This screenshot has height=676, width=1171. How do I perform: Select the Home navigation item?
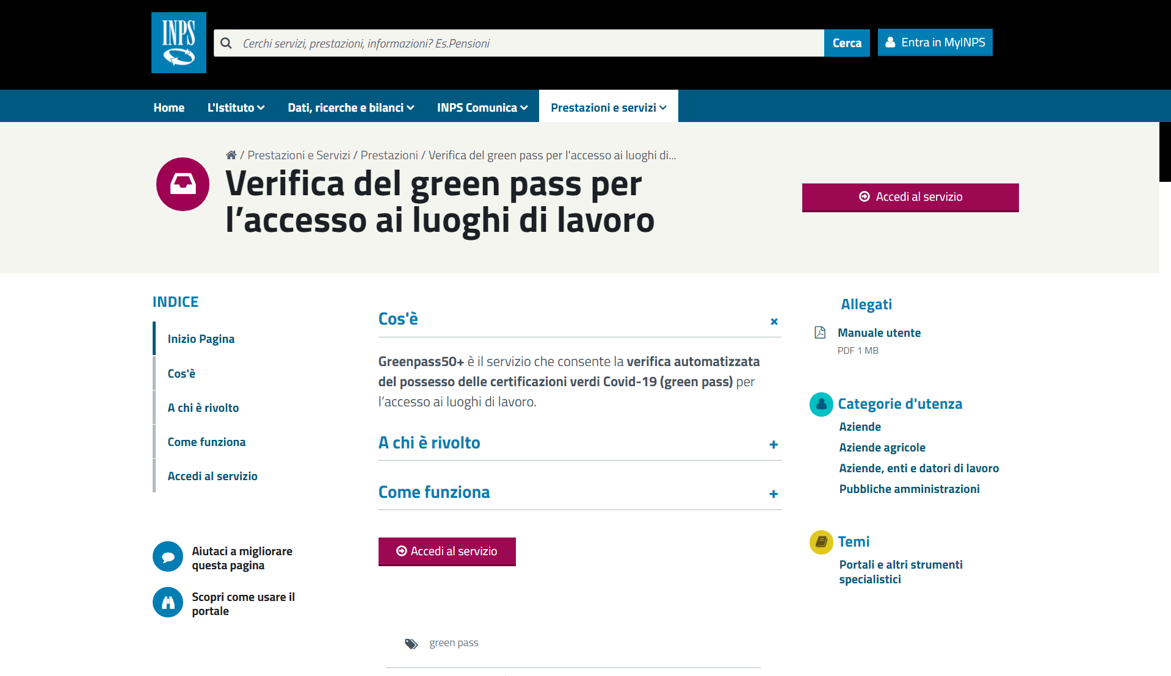(169, 107)
